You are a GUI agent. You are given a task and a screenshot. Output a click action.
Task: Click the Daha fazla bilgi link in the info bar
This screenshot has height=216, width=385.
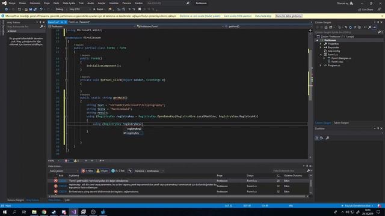[263, 16]
